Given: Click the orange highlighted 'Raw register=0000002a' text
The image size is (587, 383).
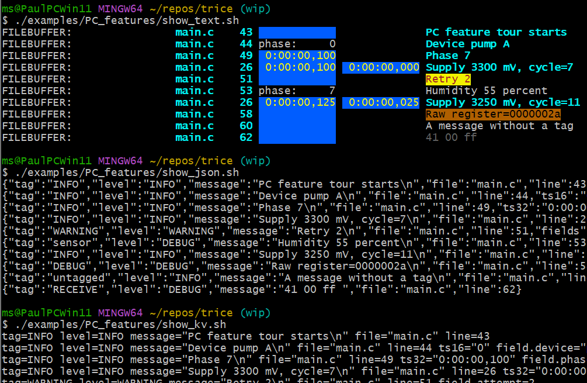Looking at the screenshot, I should pyautogui.click(x=493, y=114).
